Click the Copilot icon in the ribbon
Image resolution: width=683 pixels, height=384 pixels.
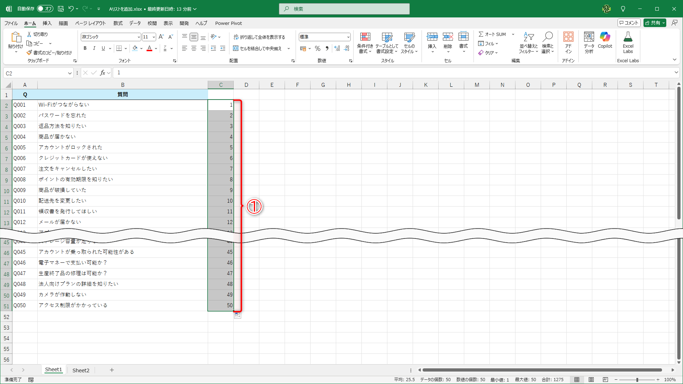click(x=605, y=37)
